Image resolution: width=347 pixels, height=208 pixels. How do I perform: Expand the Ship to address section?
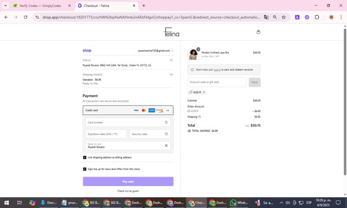[171, 60]
